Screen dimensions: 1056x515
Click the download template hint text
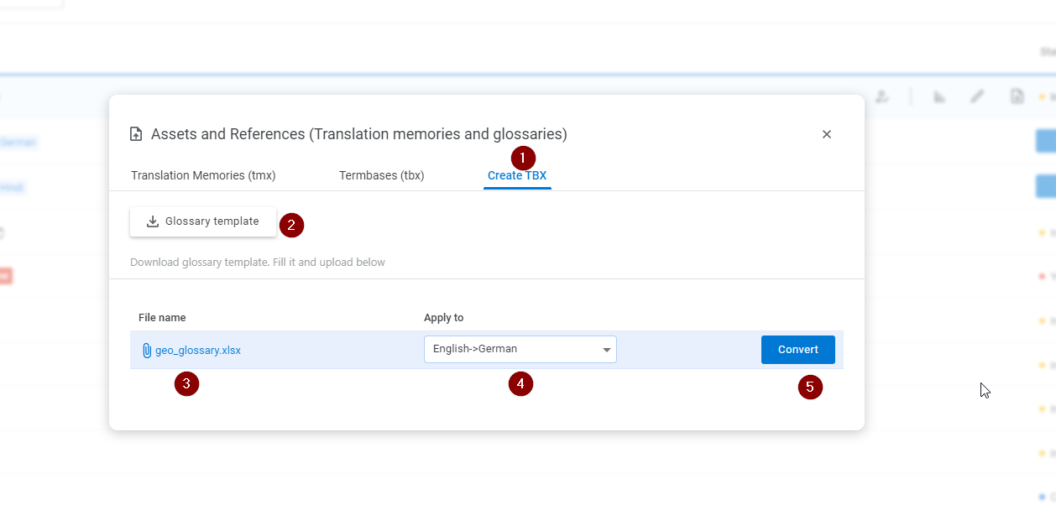[258, 263]
